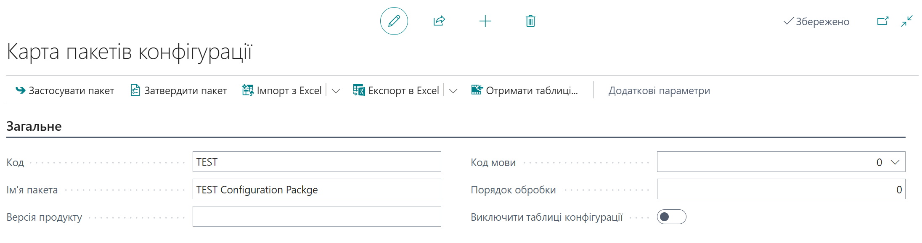
Task: Click the Карта пакетів конфігурації title
Action: point(130,52)
